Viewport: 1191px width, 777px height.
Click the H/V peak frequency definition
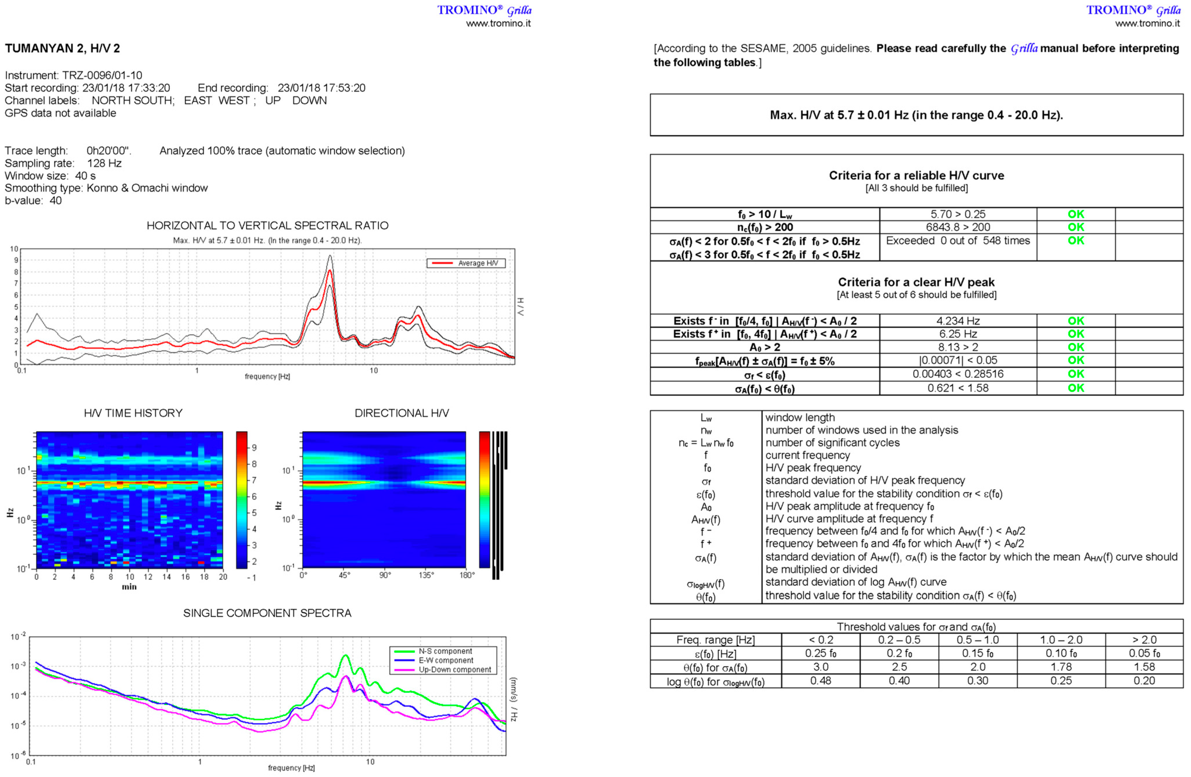point(813,468)
